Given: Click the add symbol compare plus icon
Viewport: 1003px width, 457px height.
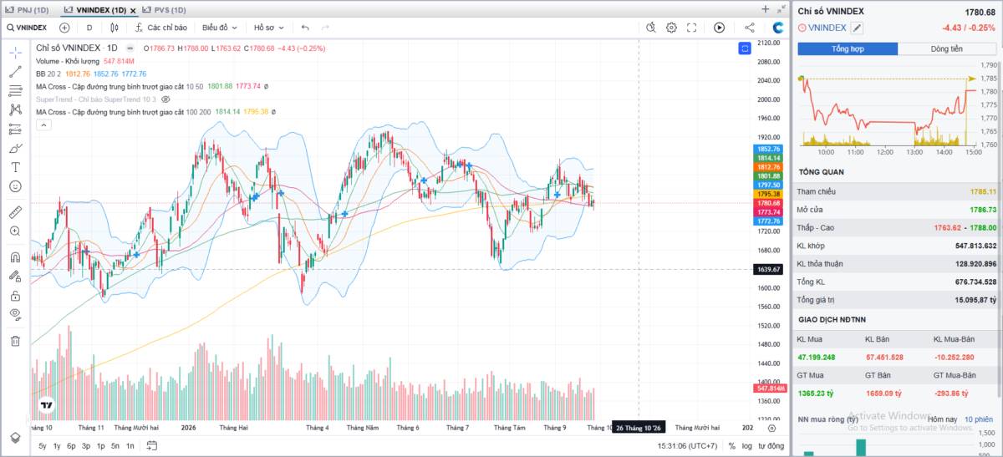Looking at the screenshot, I should coord(64,28).
